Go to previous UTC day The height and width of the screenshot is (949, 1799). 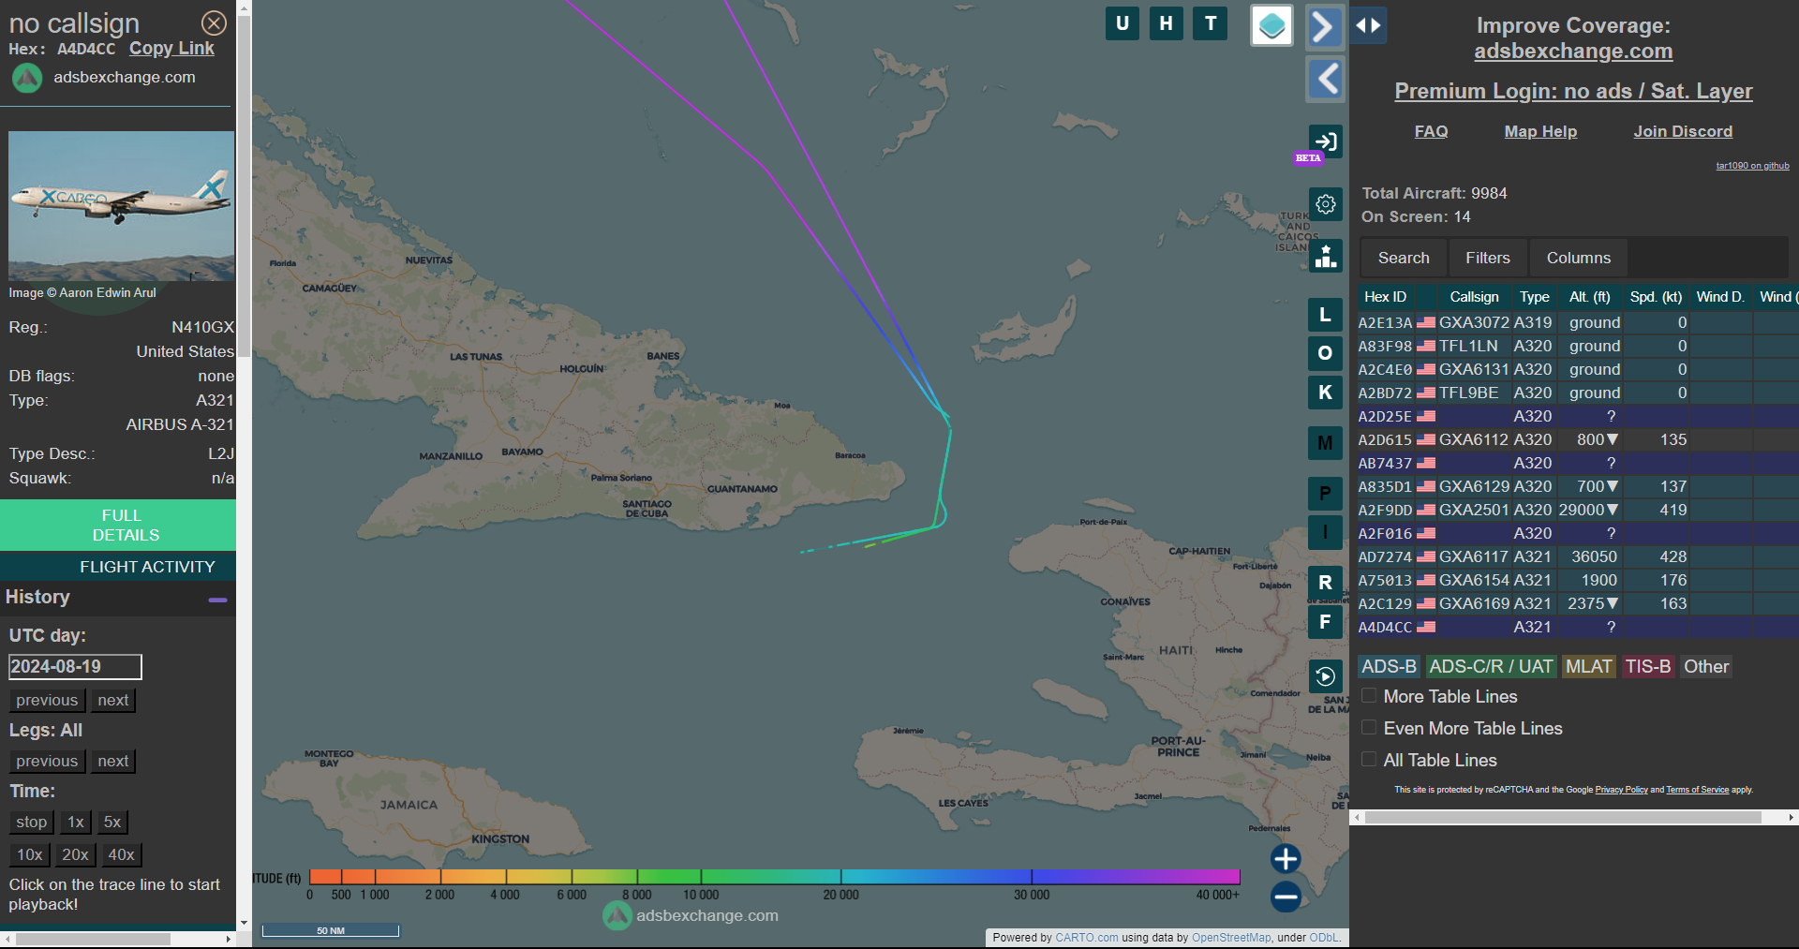(x=47, y=700)
